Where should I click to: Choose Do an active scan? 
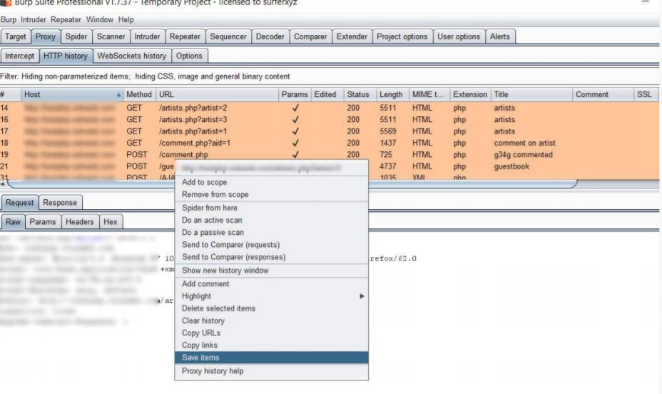[272, 221]
